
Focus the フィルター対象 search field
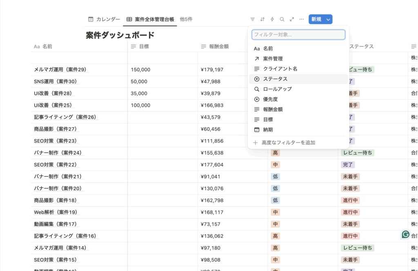pos(298,35)
